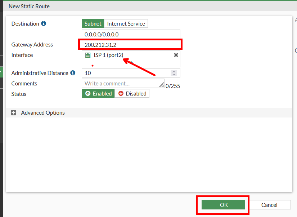The height and width of the screenshot is (217, 297).
Task: Click the Administrative Distance info icon
Action: click(x=73, y=73)
